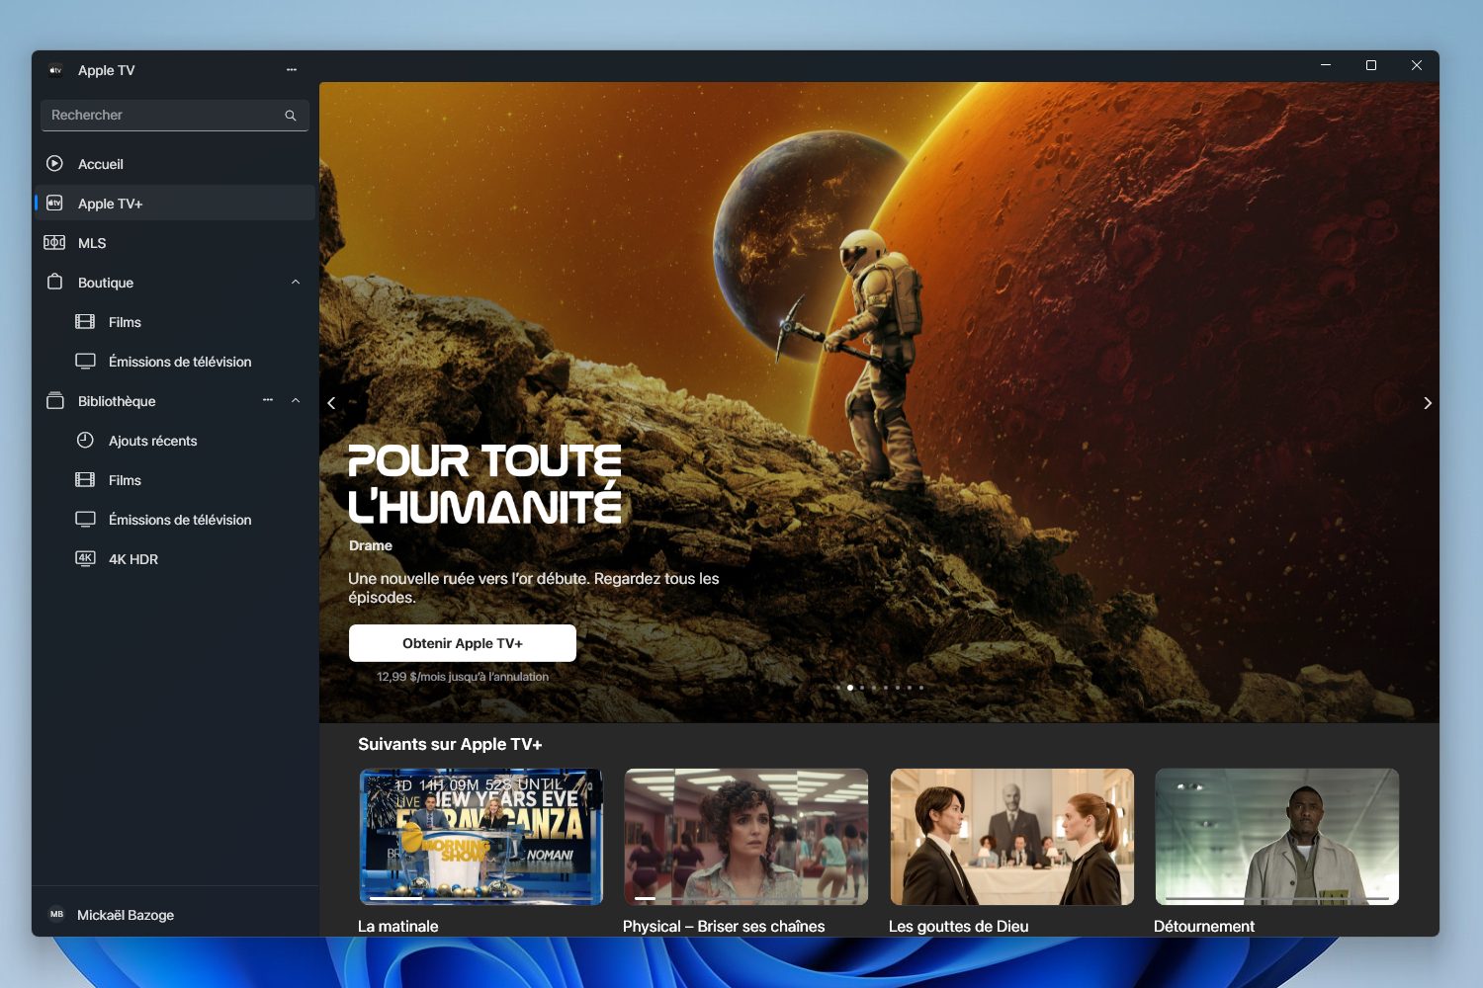Viewport: 1483px width, 988px height.
Task: Select Apple TV+ in the sidebar
Action: (175, 204)
